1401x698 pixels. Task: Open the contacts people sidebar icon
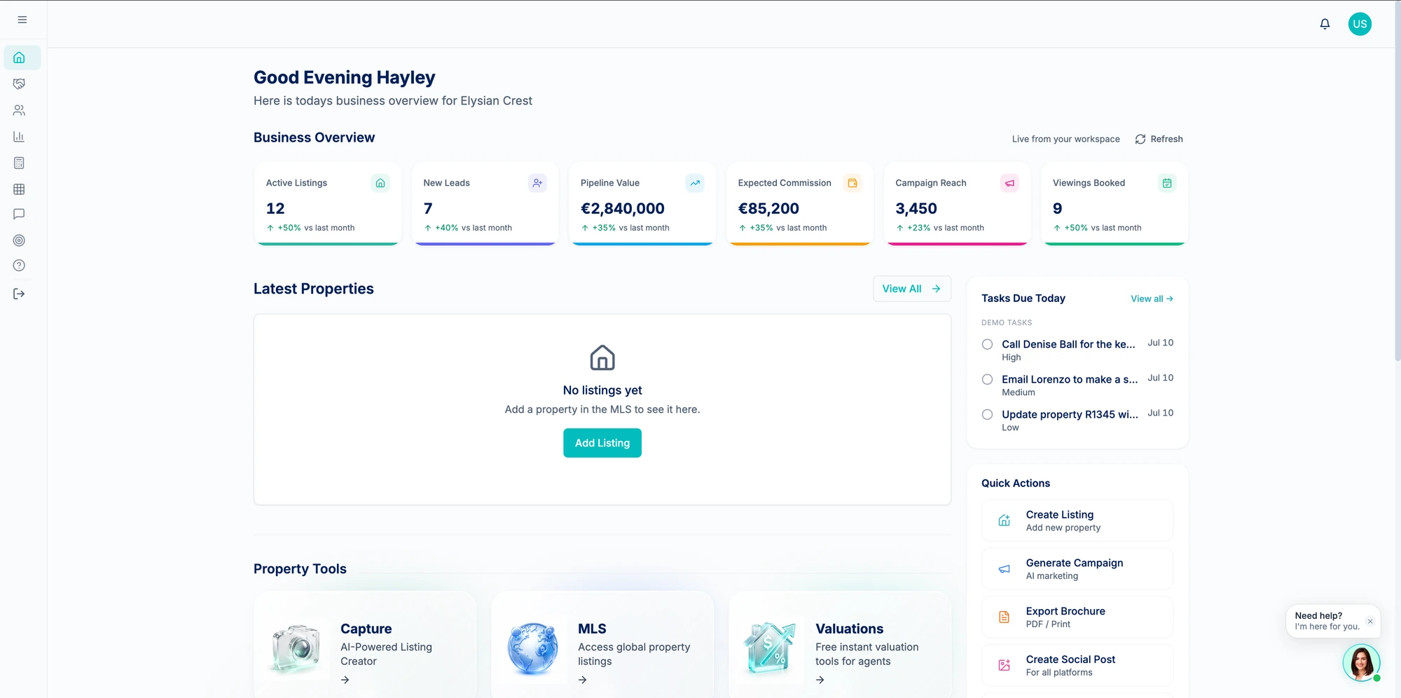(x=20, y=110)
